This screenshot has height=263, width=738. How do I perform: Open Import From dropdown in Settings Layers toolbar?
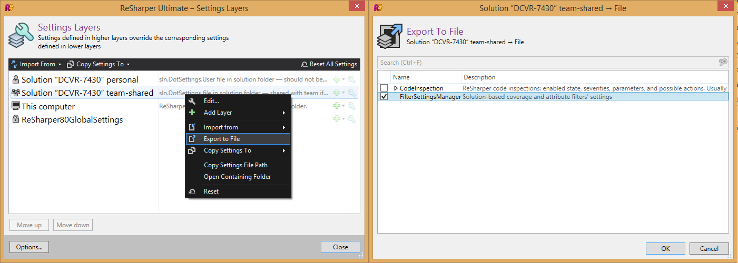click(x=36, y=64)
